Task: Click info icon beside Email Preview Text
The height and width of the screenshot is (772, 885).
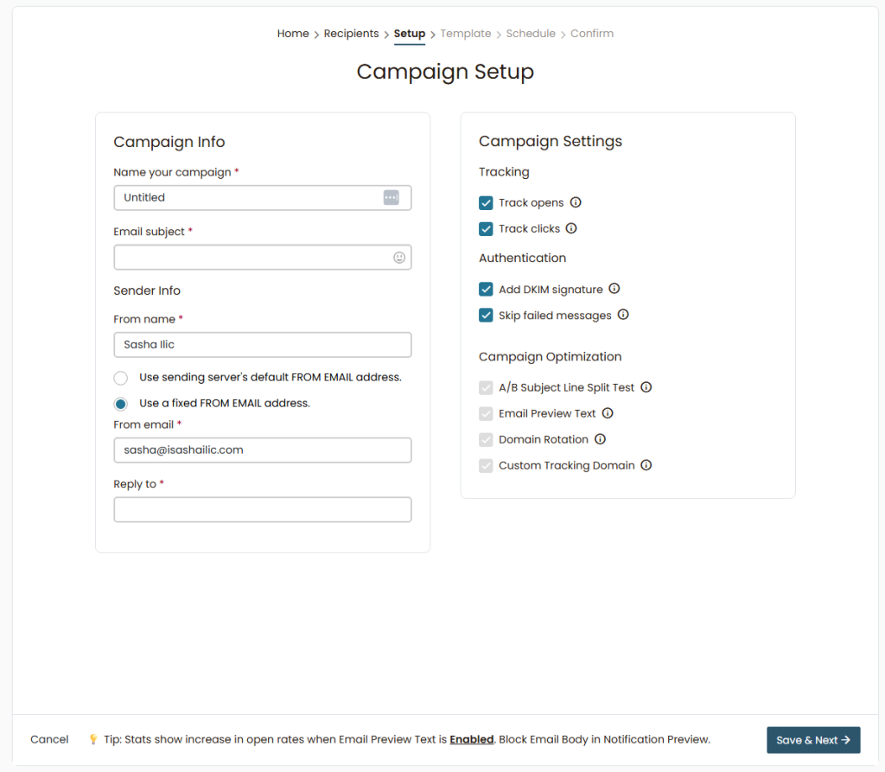Action: point(608,413)
